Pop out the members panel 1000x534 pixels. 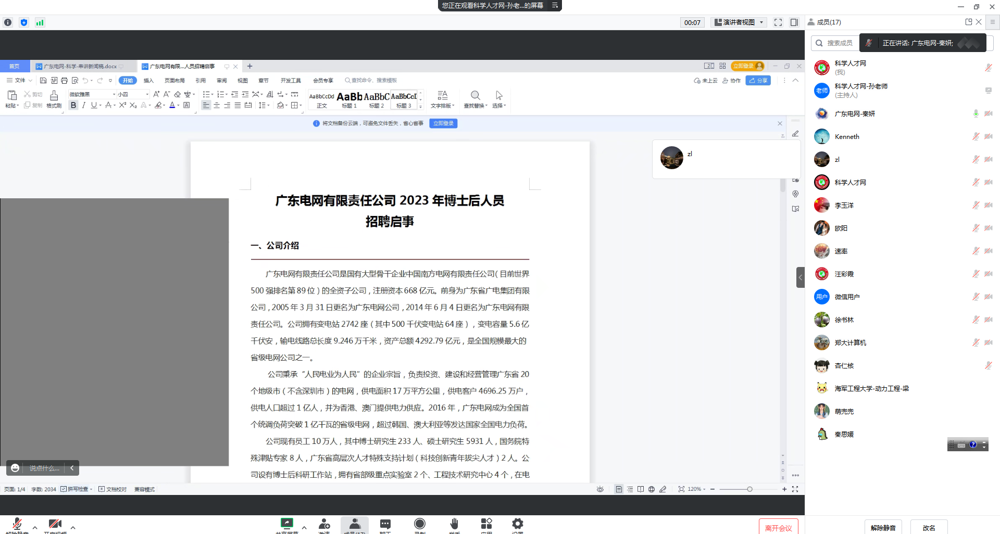(x=969, y=22)
